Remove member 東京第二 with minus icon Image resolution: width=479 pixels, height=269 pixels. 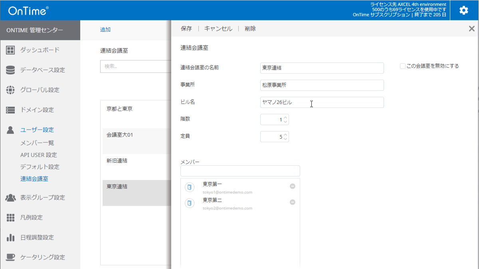pos(293,202)
